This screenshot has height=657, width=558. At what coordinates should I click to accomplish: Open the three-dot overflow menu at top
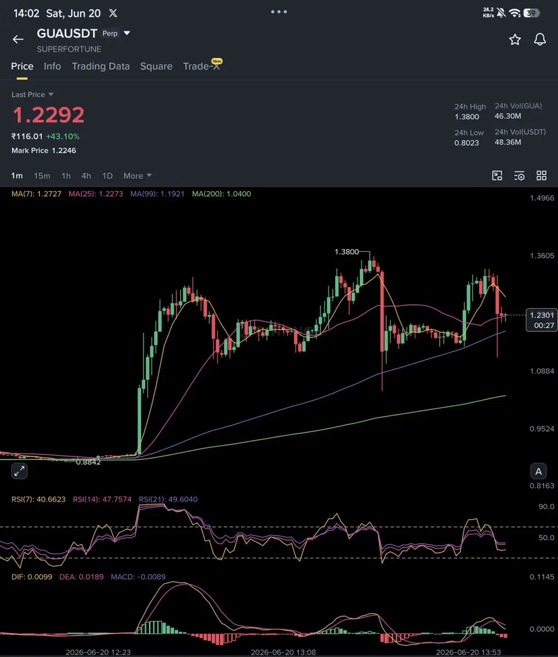[279, 11]
